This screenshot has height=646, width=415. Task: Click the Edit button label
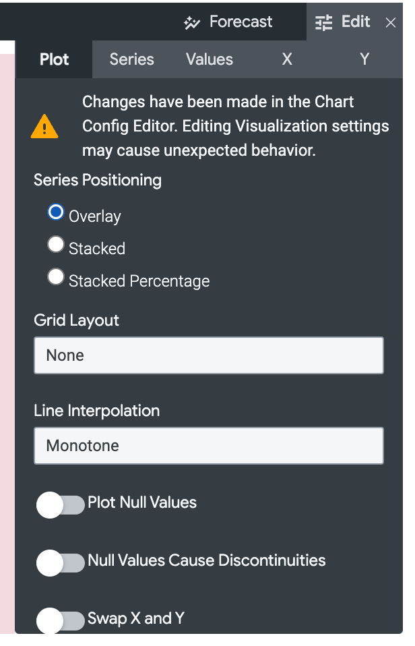pyautogui.click(x=356, y=22)
